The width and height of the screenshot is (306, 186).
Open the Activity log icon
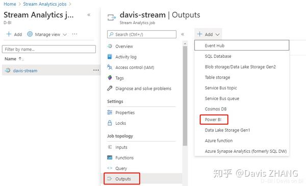tap(110, 57)
